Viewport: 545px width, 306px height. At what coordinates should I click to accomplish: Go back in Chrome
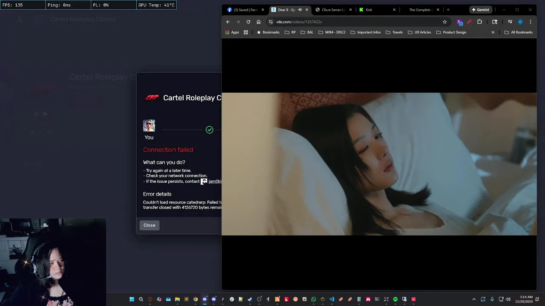coord(228,22)
